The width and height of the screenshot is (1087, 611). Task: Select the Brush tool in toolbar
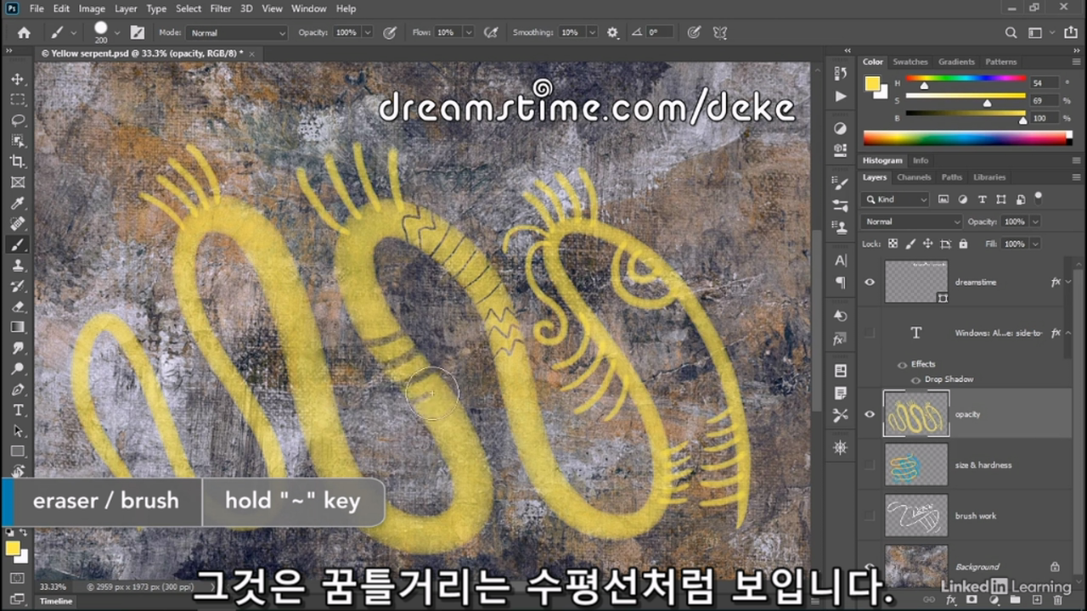18,244
